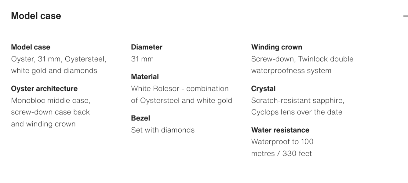The width and height of the screenshot is (408, 183).
Task: Select the Crystal label
Action: point(263,88)
